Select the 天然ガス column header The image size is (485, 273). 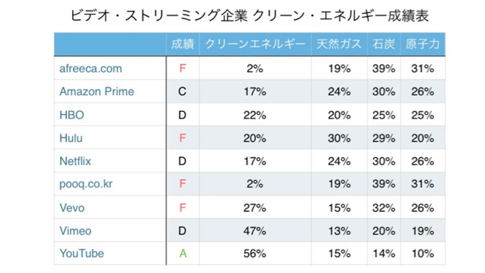point(339,44)
